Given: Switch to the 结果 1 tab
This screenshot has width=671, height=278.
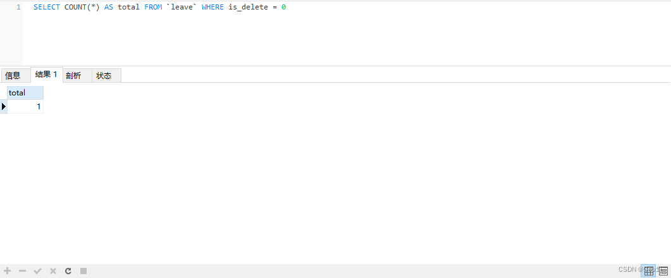Looking at the screenshot, I should point(47,75).
